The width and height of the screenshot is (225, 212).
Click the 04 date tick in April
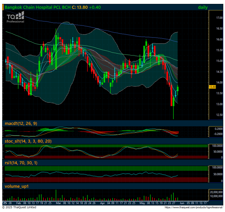click(109, 203)
